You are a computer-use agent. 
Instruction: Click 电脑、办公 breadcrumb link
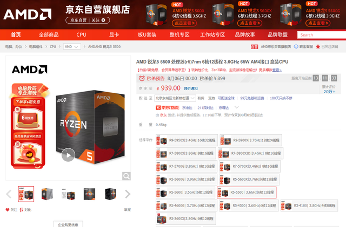pos(14,47)
